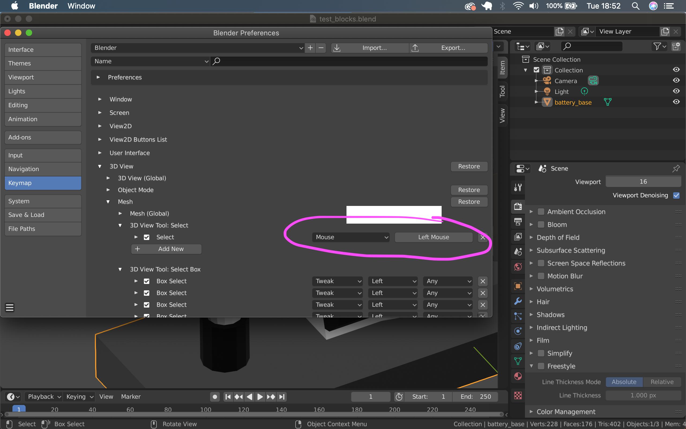
Task: Open the Tool properties tab icon
Action: (x=518, y=187)
